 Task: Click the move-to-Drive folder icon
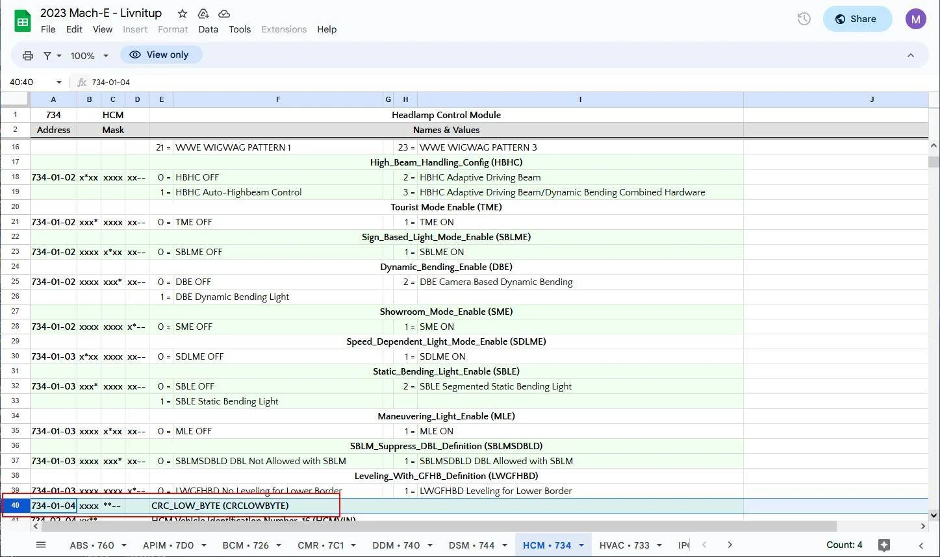click(x=203, y=14)
